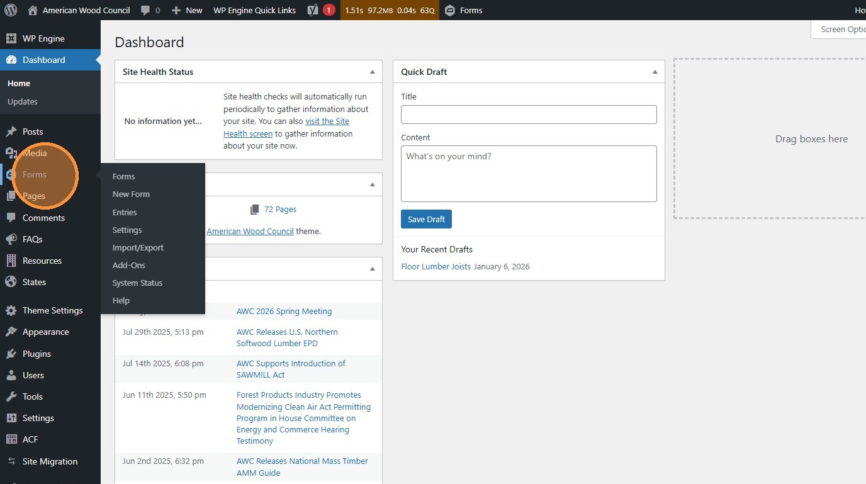Click the comments bubble icon in admin bar
Viewport: 866px width, 484px height.
pos(146,10)
